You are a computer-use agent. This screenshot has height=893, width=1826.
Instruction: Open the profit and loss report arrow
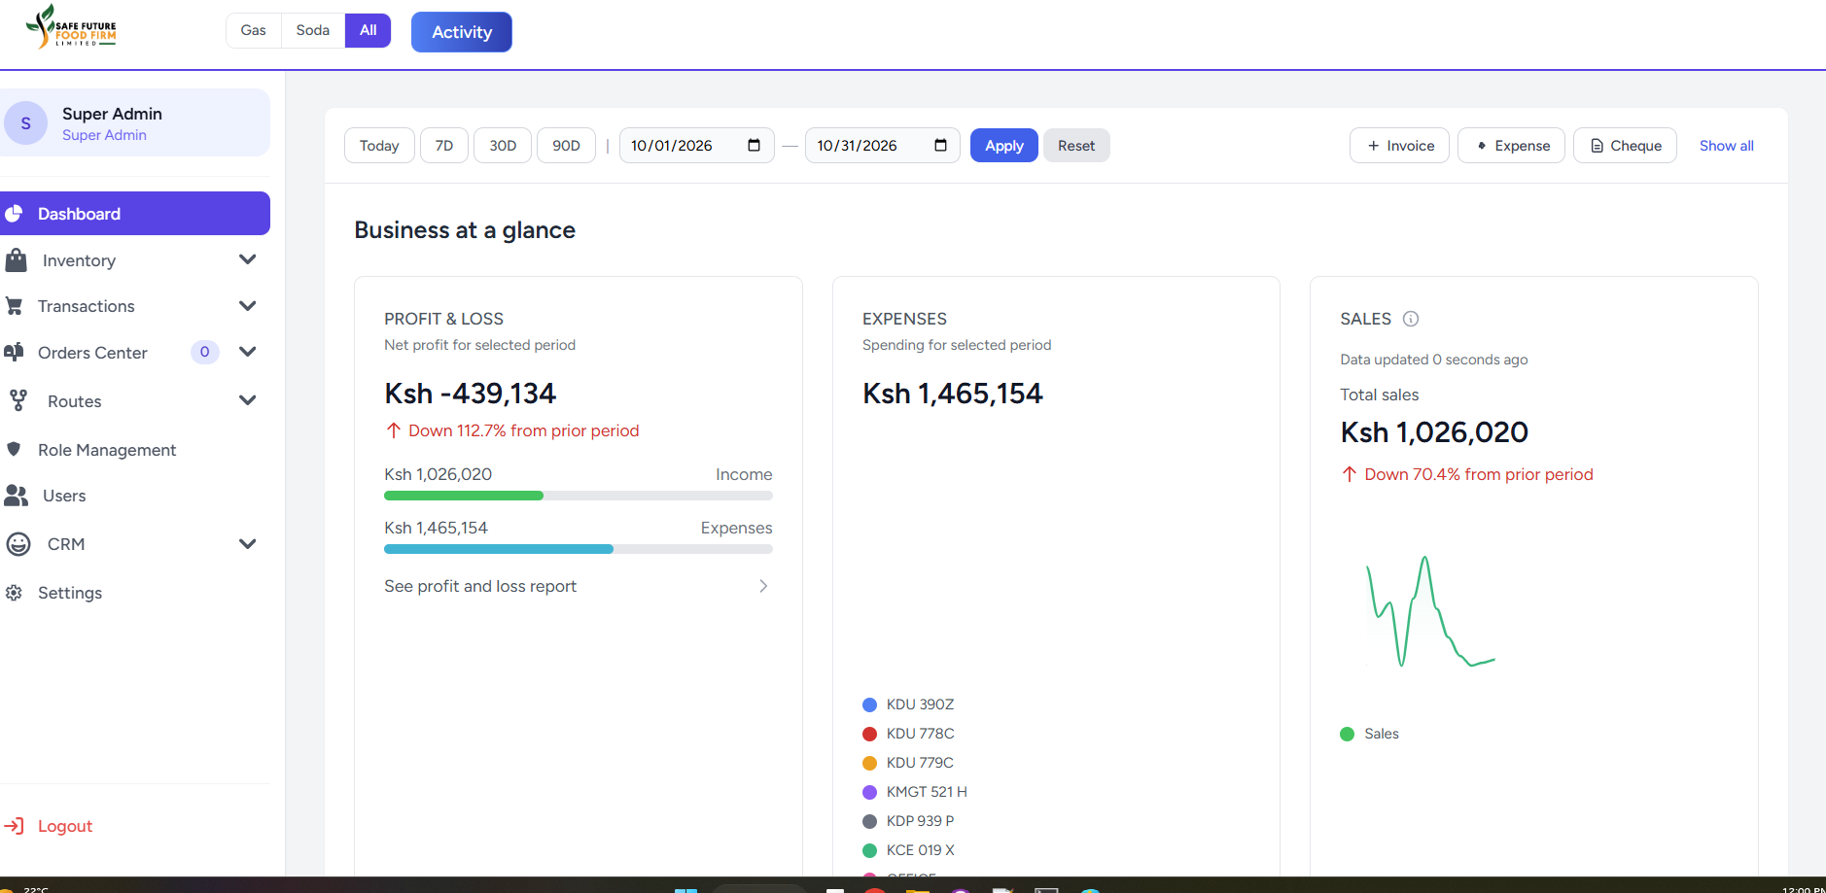pos(763,586)
